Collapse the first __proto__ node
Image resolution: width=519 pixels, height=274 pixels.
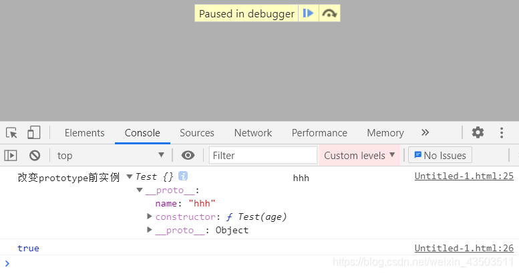click(x=140, y=190)
